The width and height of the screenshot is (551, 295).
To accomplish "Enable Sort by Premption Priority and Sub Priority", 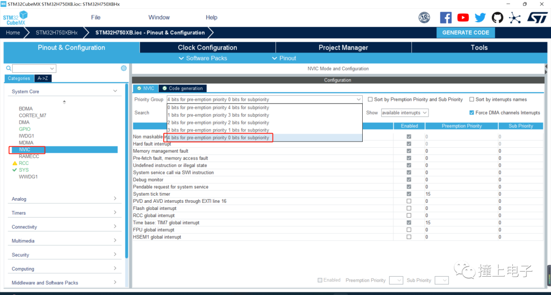I will [x=370, y=100].
